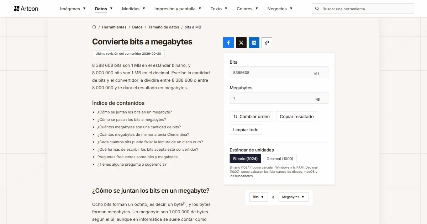The height and width of the screenshot is (224, 427).
Task: Open the Negocios menu
Action: pos(280,9)
